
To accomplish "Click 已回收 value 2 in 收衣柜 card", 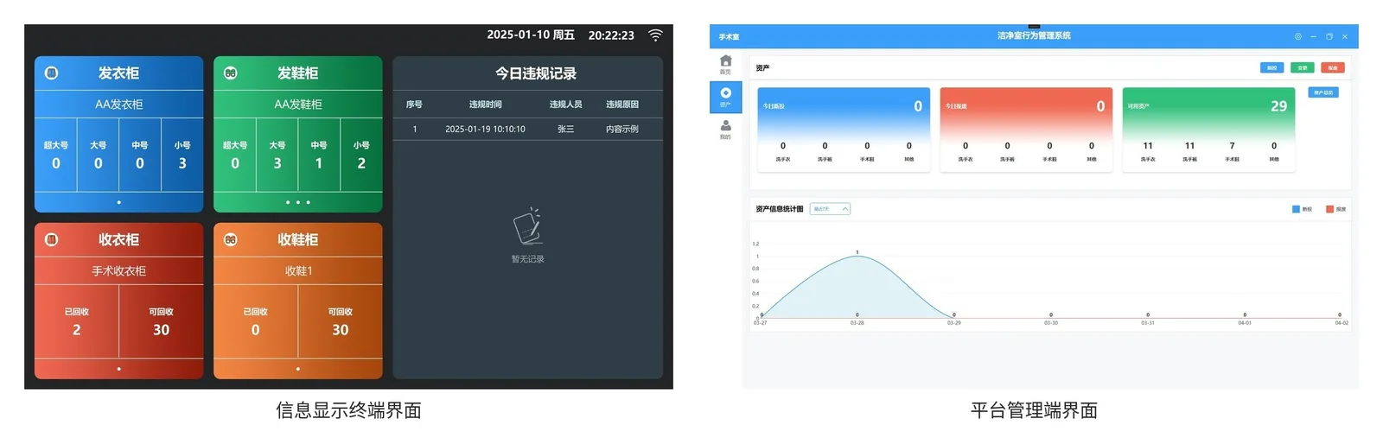I will pyautogui.click(x=77, y=330).
